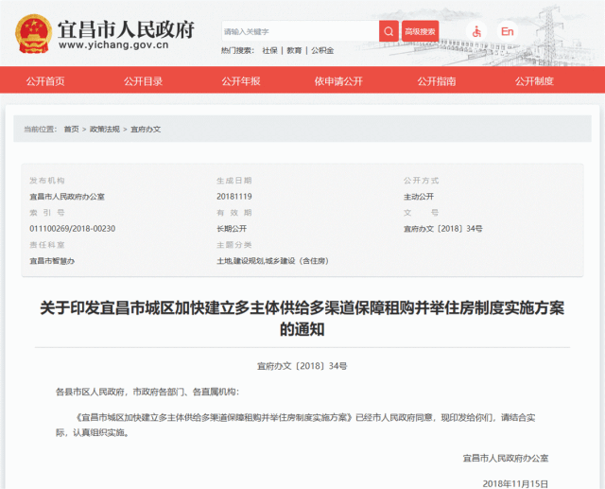The width and height of the screenshot is (605, 489).
Task: Select index number 011100269/2018-00230
Action: (73, 229)
